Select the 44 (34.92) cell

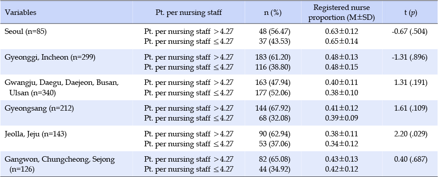[x=275, y=170]
